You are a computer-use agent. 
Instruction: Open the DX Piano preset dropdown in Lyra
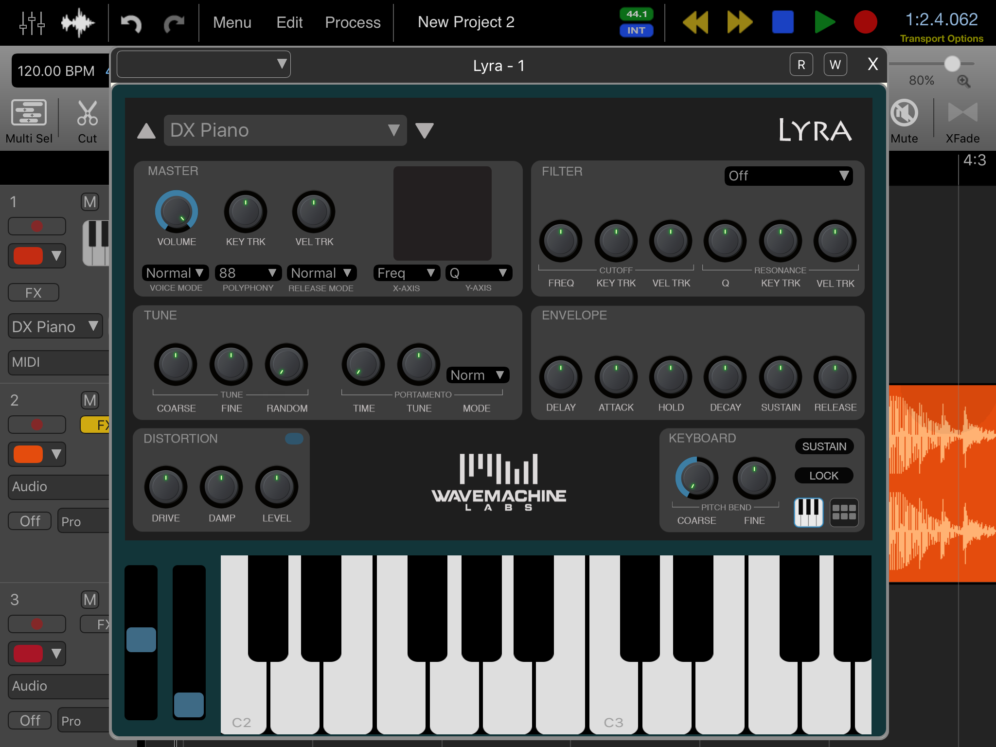point(285,130)
